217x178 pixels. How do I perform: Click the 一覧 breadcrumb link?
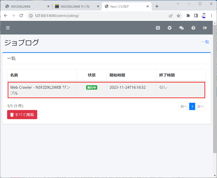(x=205, y=42)
